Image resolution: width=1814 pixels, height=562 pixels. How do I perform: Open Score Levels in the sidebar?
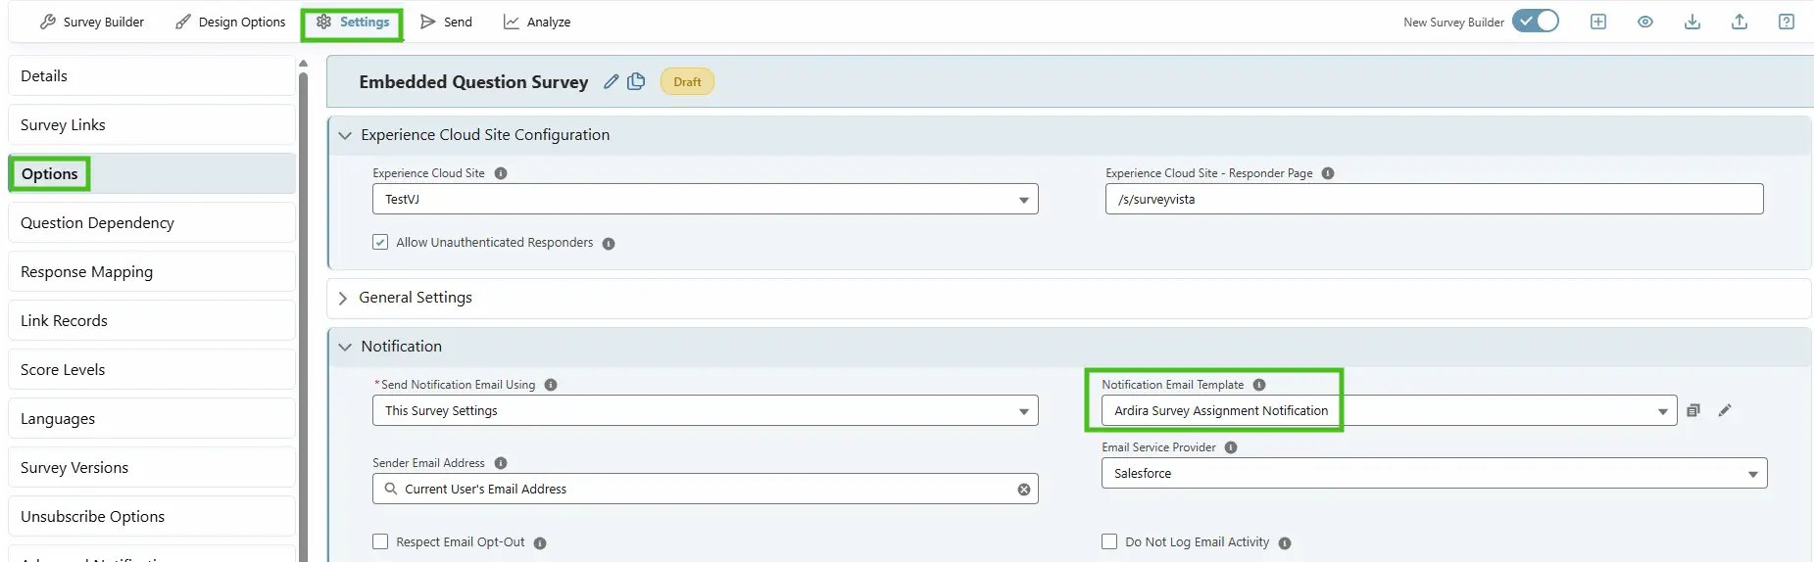click(152, 369)
